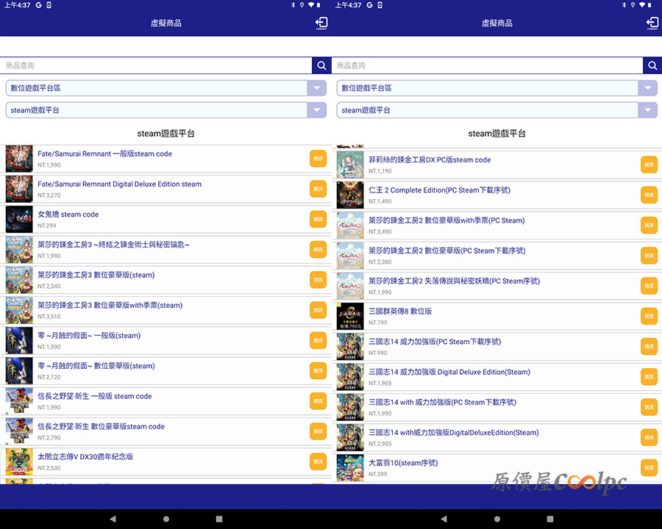Viewport: 662px width, 529px height.
Task: Tap the recent apps square on the left screen
Action: point(219,519)
